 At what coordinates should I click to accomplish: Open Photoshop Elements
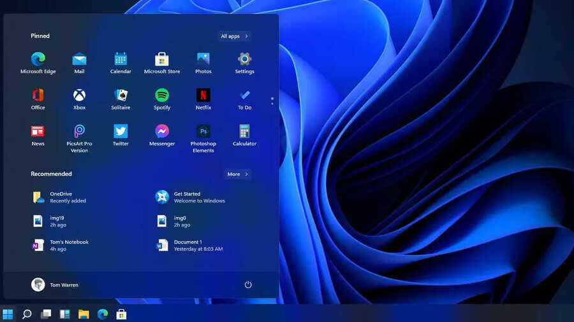point(203,139)
